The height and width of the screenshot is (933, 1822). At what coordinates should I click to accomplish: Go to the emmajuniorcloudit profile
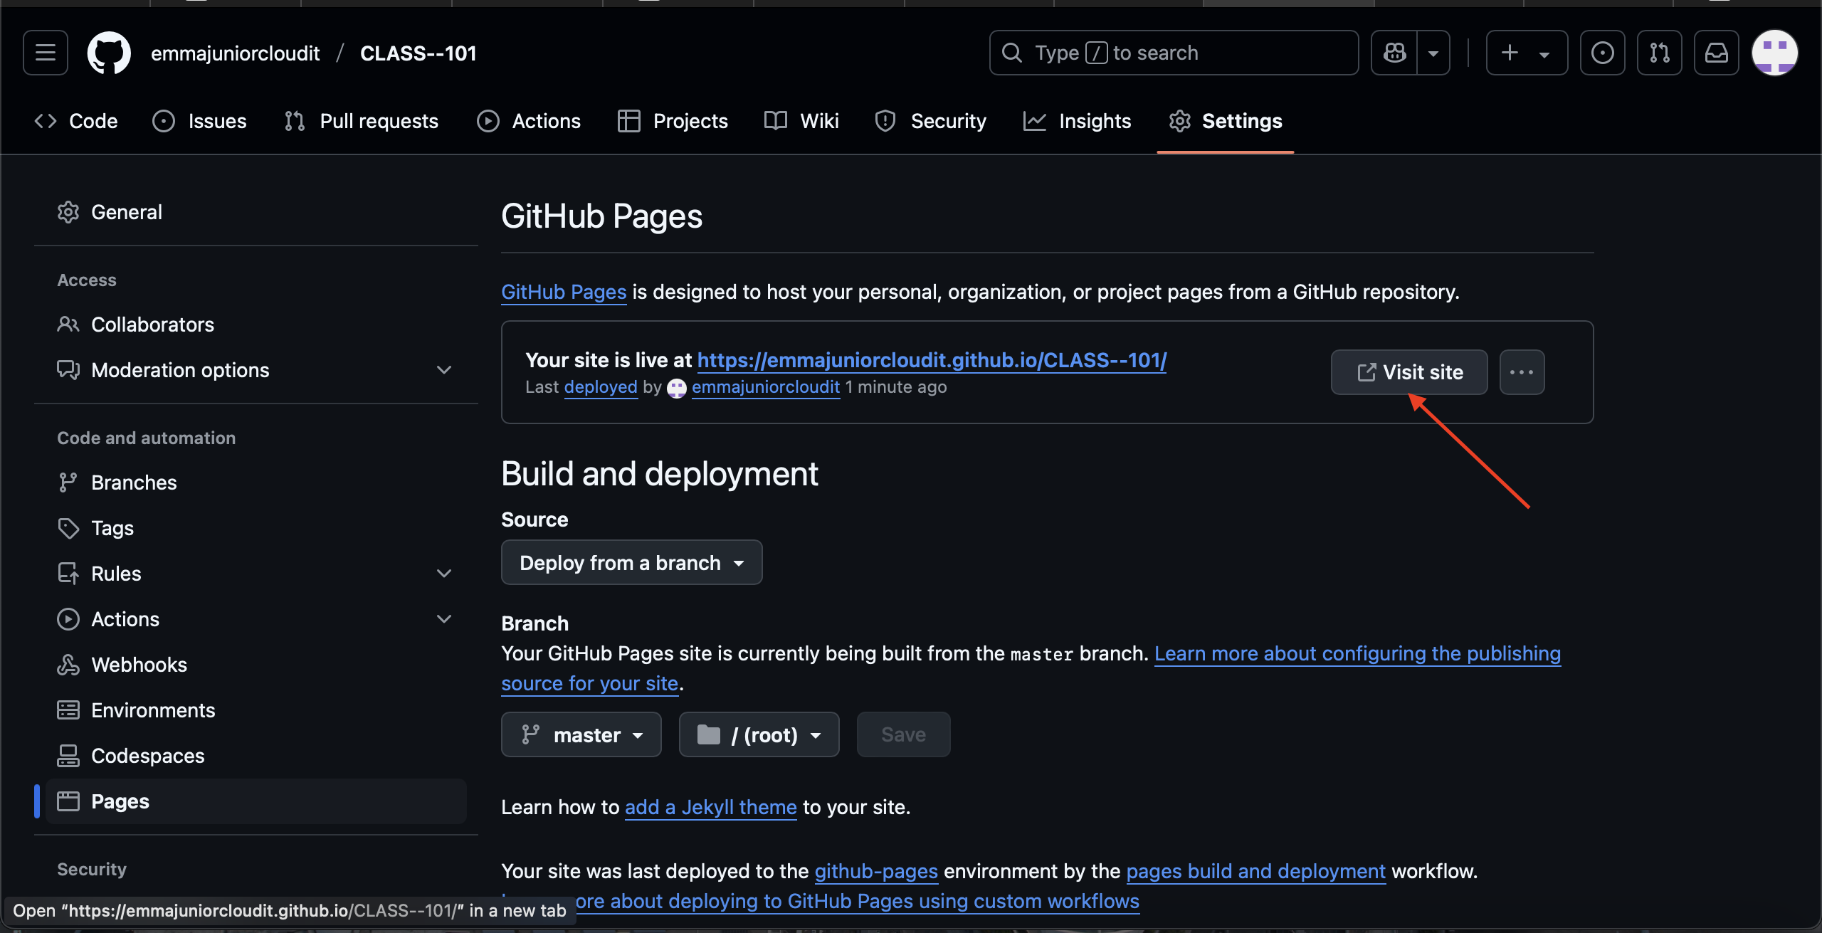coord(235,53)
